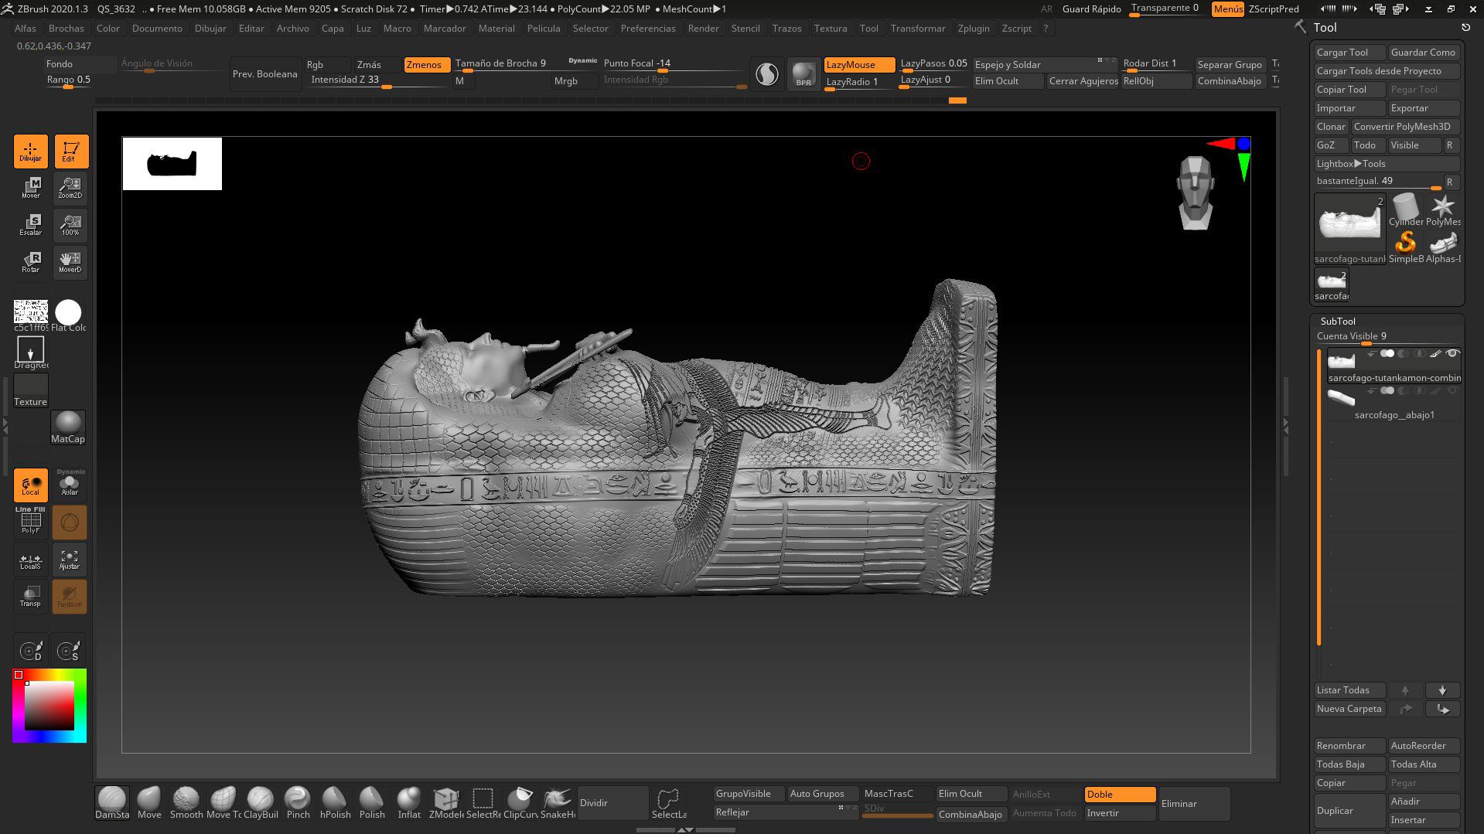Open the Documento menu
This screenshot has width=1484, height=834.
point(157,29)
